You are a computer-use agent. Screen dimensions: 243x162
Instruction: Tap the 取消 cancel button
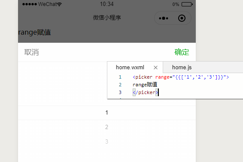click(x=31, y=52)
